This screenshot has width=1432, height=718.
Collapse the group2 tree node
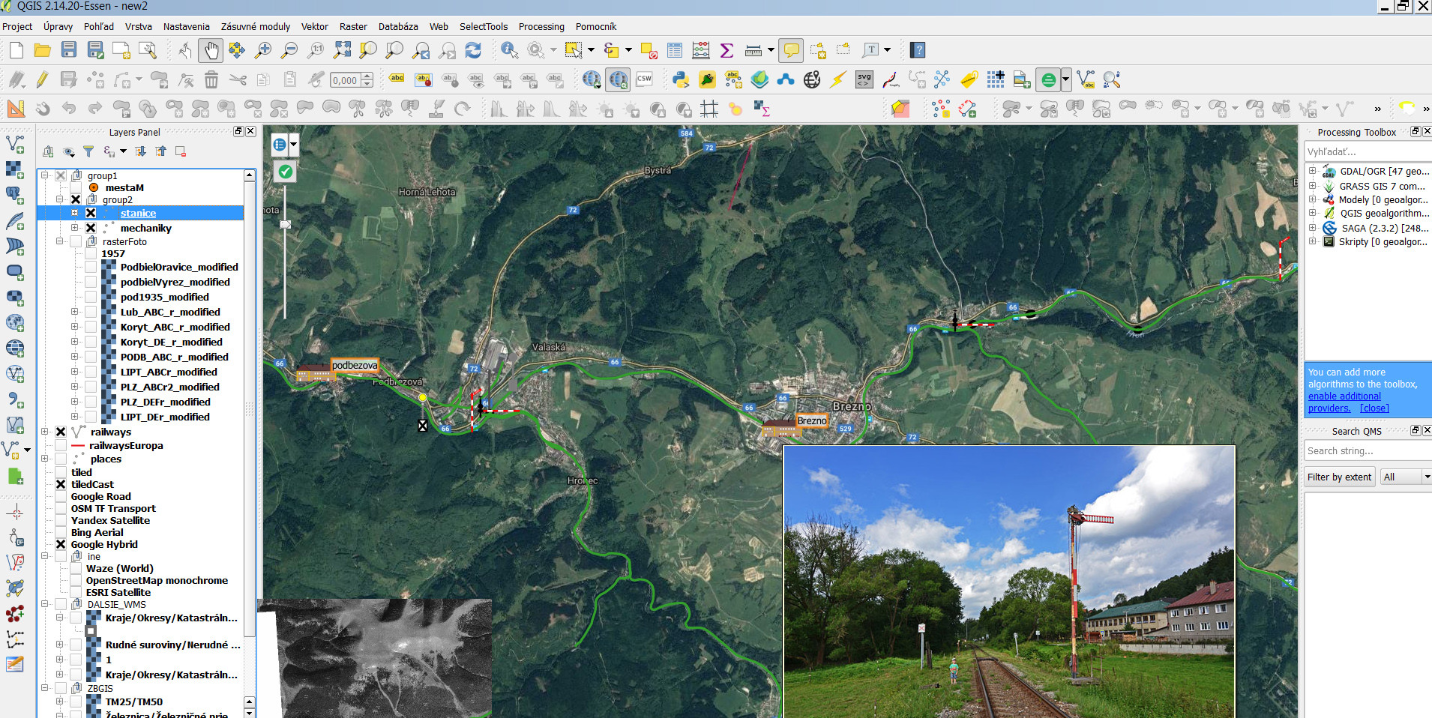click(60, 200)
